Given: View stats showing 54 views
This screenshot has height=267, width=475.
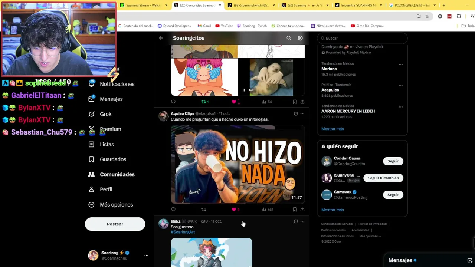Looking at the screenshot, I should coord(267,102).
